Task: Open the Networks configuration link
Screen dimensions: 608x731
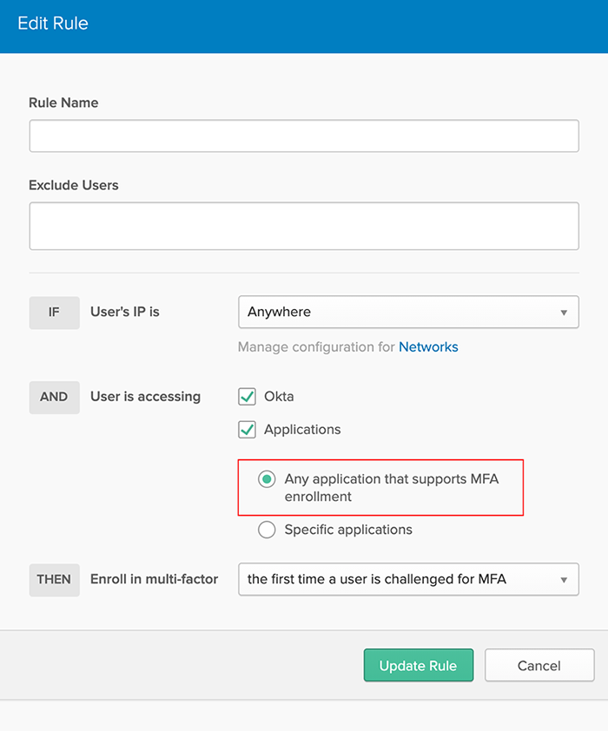Action: (428, 347)
